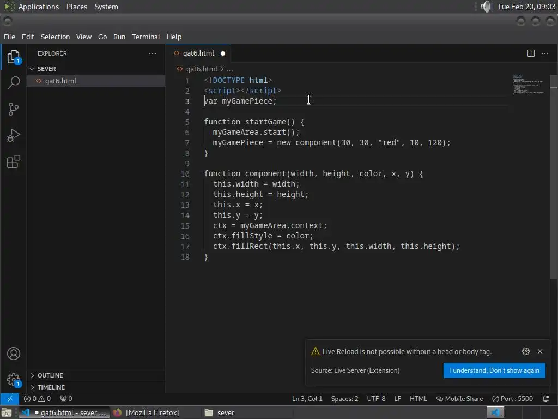The image size is (558, 419).
Task: Click breadcrumb ellipsis after gat6.html
Action: tap(230, 69)
